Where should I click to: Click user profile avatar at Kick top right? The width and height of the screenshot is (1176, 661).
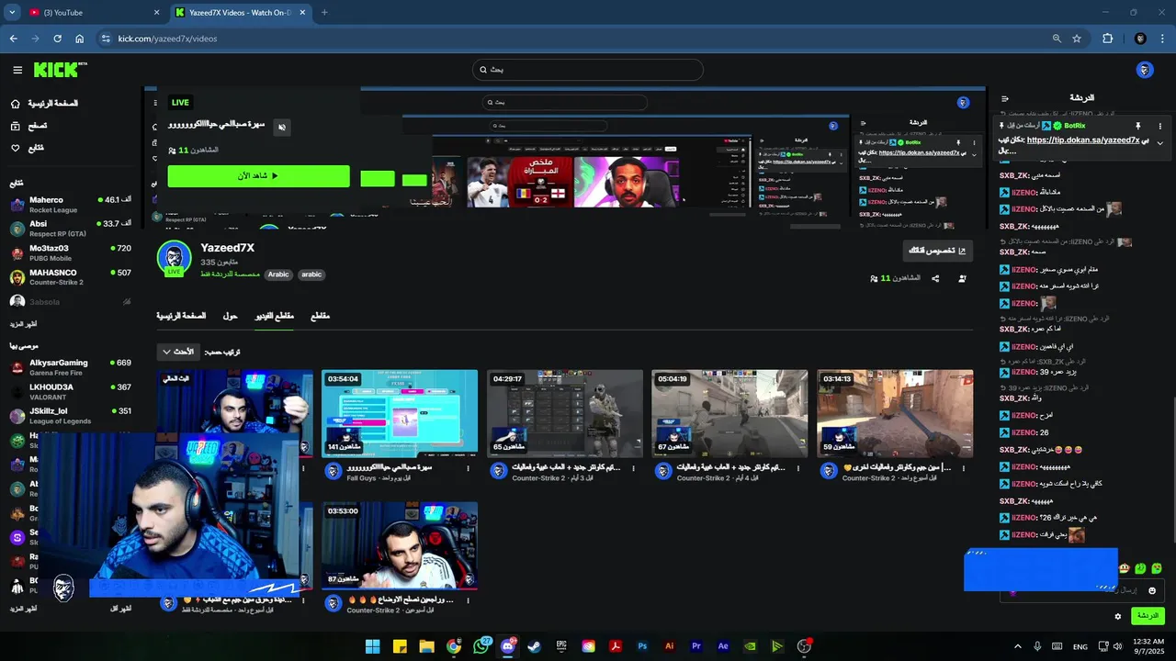(x=1144, y=70)
